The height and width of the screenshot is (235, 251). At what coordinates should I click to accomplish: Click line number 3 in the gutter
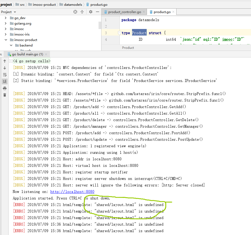(106, 33)
